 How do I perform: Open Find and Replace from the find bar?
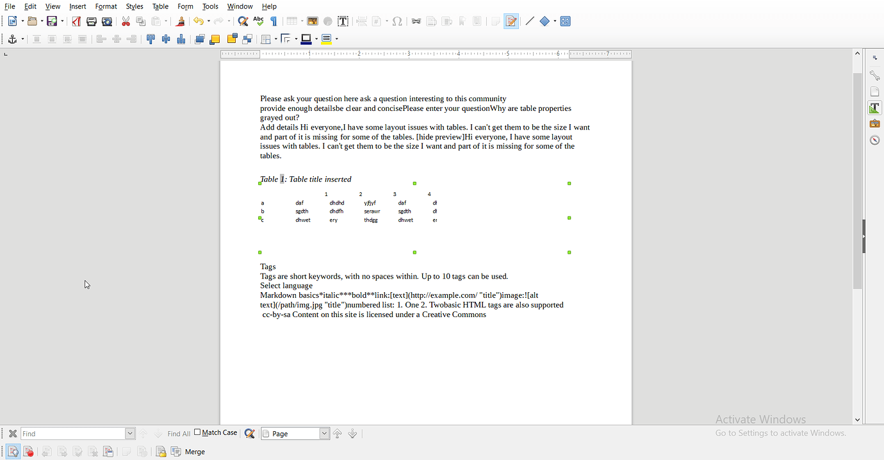pyautogui.click(x=249, y=433)
